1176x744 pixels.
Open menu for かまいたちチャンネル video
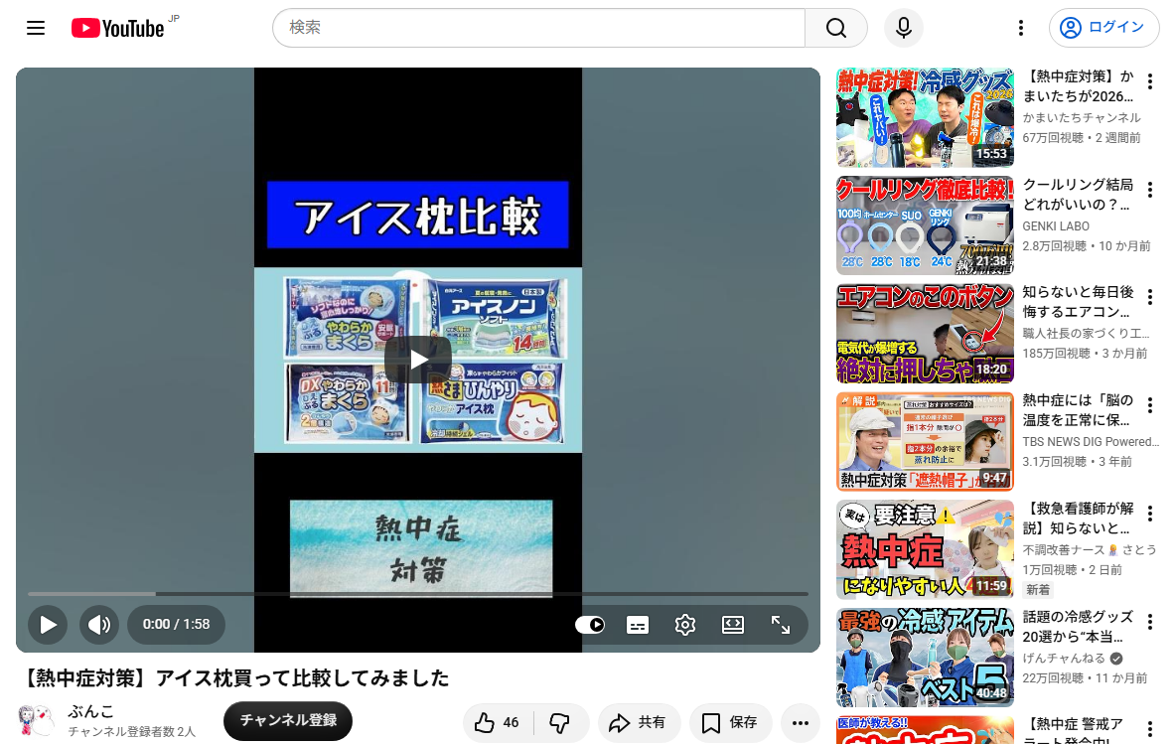coord(1150,81)
